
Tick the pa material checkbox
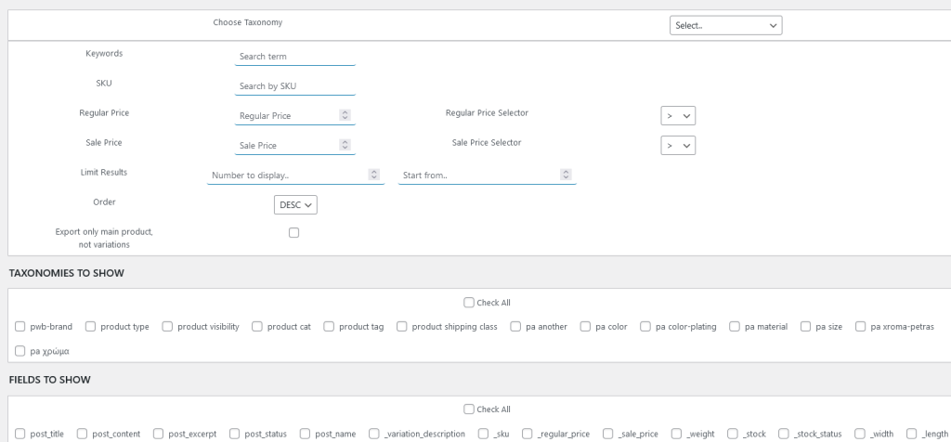(x=735, y=327)
